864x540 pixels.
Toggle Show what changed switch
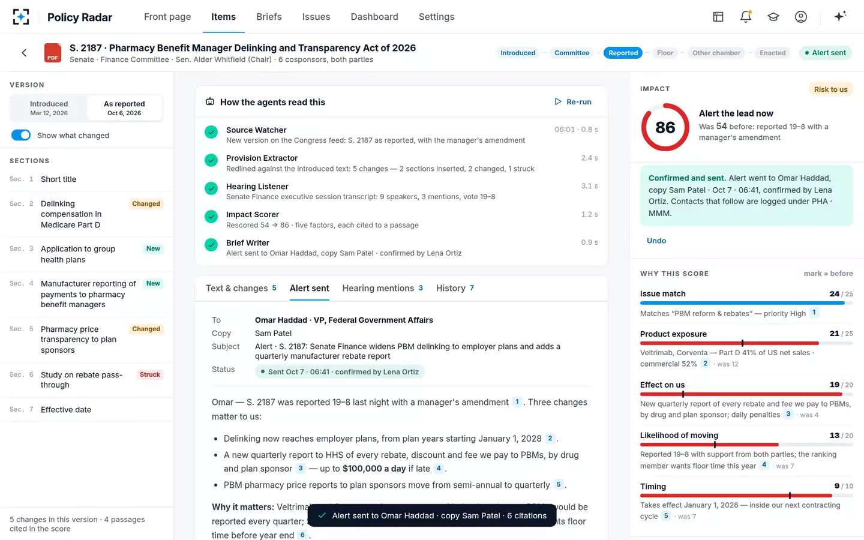[x=21, y=135]
